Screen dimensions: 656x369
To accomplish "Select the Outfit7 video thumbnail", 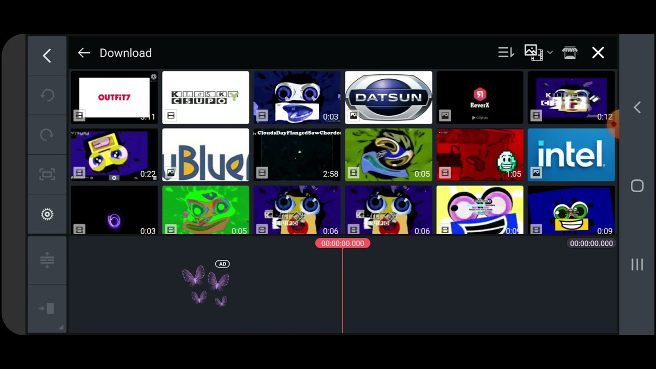I will pyautogui.click(x=114, y=97).
